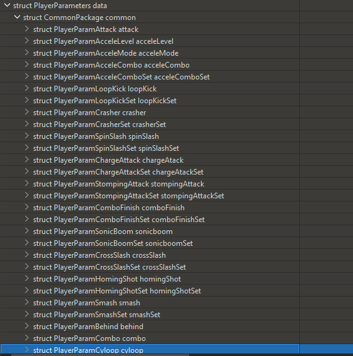Expand the PlayerParamSmash smash chevron
The width and height of the screenshot is (353, 356).
tap(27, 302)
